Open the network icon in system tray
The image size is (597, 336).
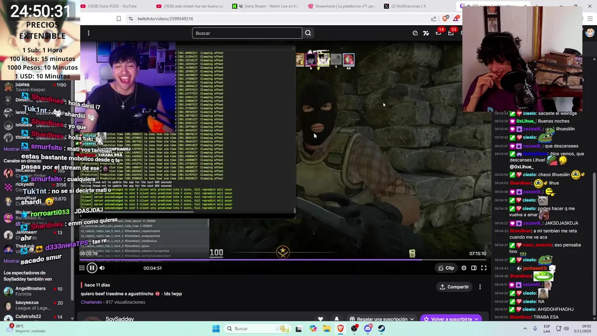[x=558, y=329]
